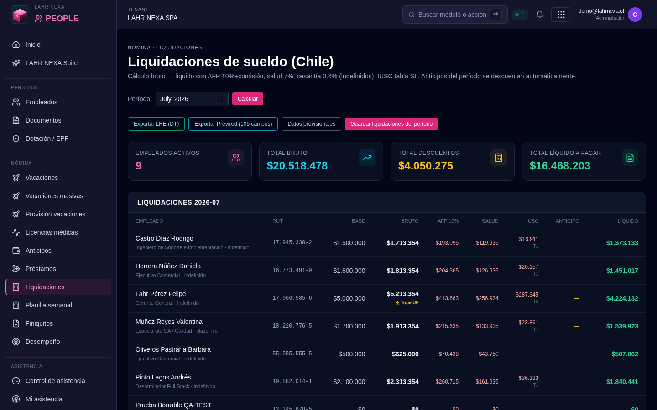Open Control de asistencia page

click(x=58, y=381)
